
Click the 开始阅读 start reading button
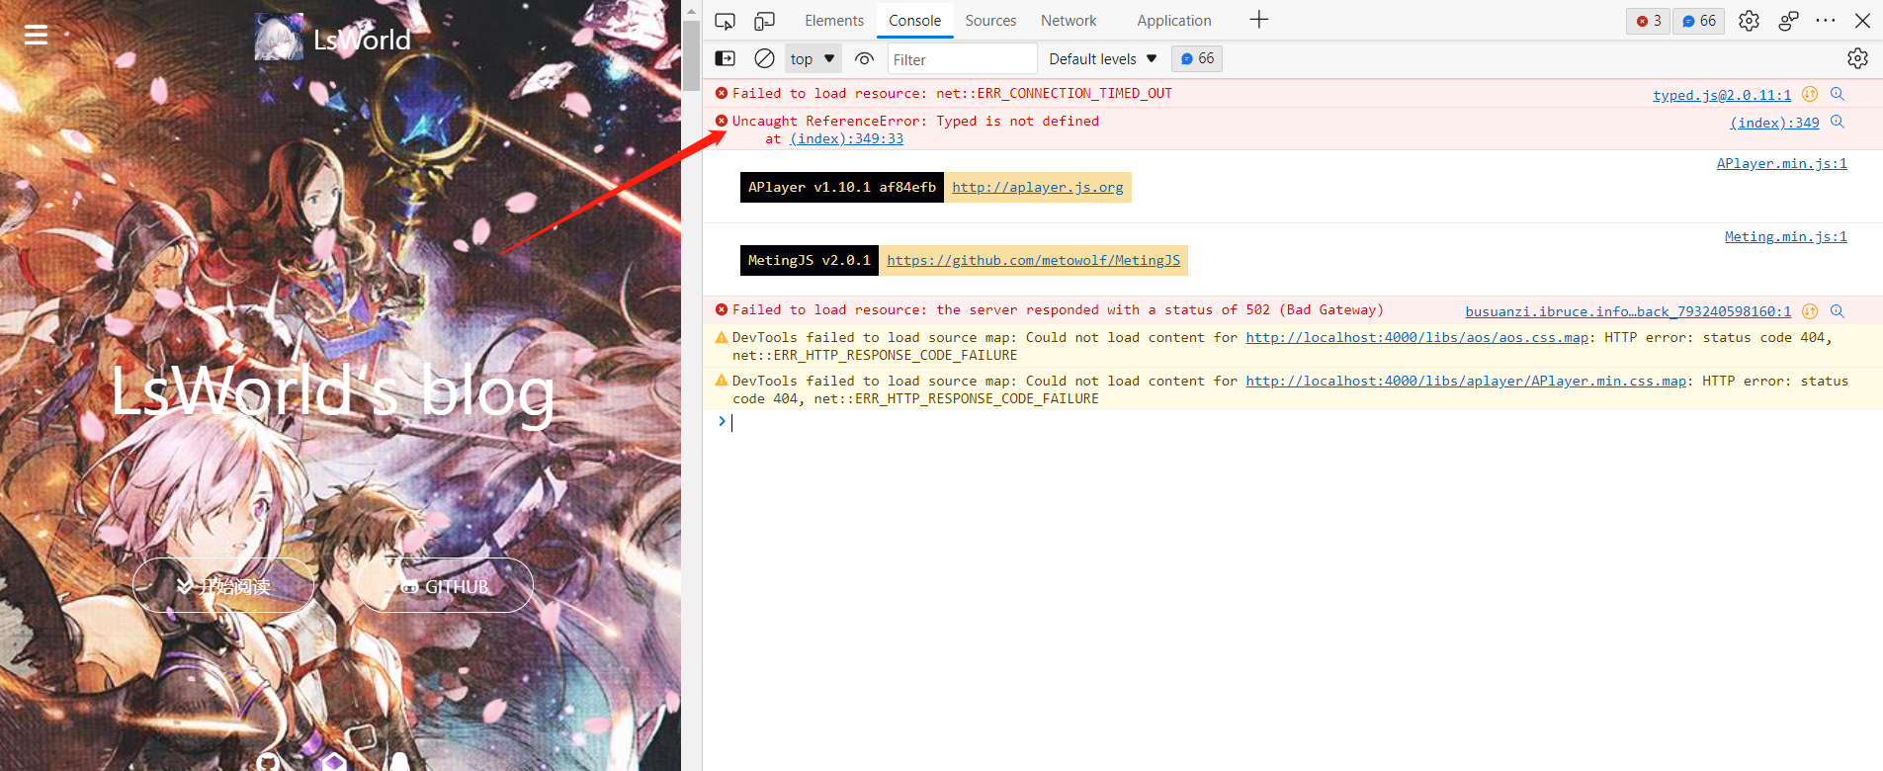tap(223, 585)
